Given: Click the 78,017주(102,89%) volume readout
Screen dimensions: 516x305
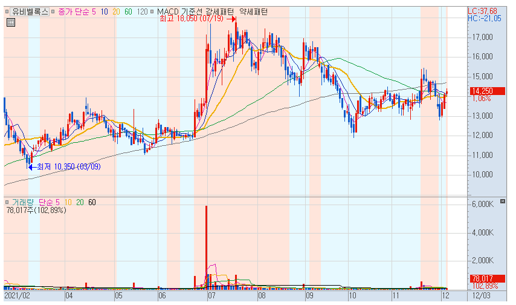Looking at the screenshot, I should [x=36, y=211].
